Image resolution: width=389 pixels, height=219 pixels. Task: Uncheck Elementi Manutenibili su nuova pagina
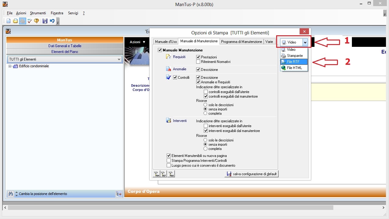[169, 156]
